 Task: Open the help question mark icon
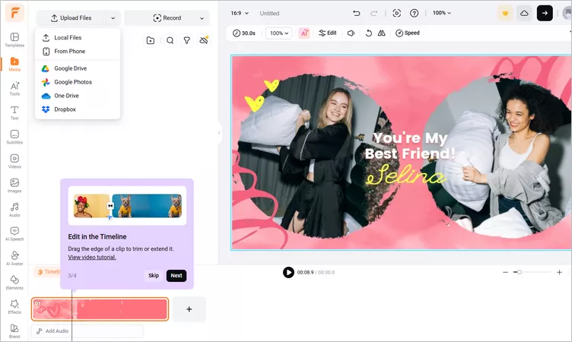pyautogui.click(x=414, y=13)
